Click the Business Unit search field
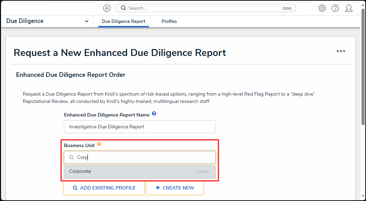 140,157
